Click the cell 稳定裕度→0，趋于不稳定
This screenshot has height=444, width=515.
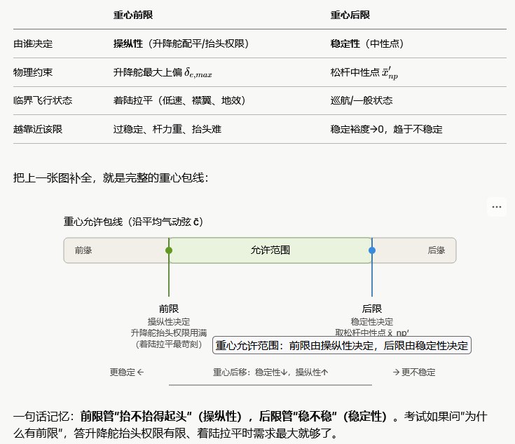(386, 129)
